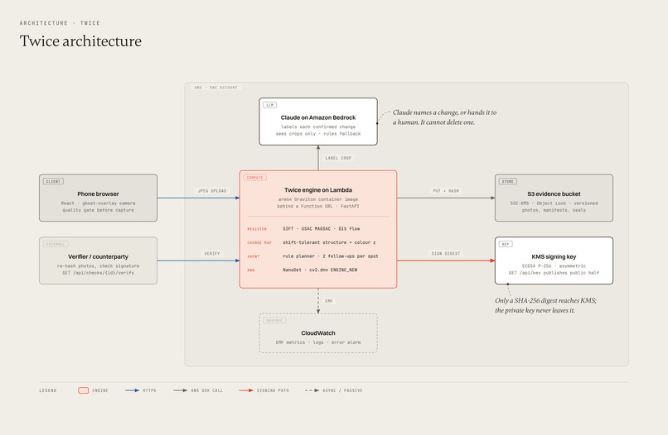Click the red 'REGISTER' row label
The image size is (668, 435).
click(x=257, y=229)
